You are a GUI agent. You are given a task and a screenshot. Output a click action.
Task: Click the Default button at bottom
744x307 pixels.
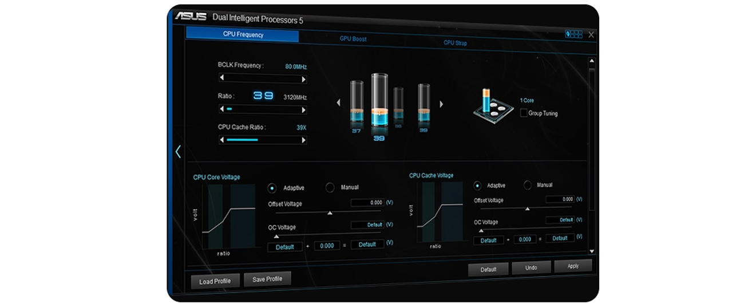[488, 269]
